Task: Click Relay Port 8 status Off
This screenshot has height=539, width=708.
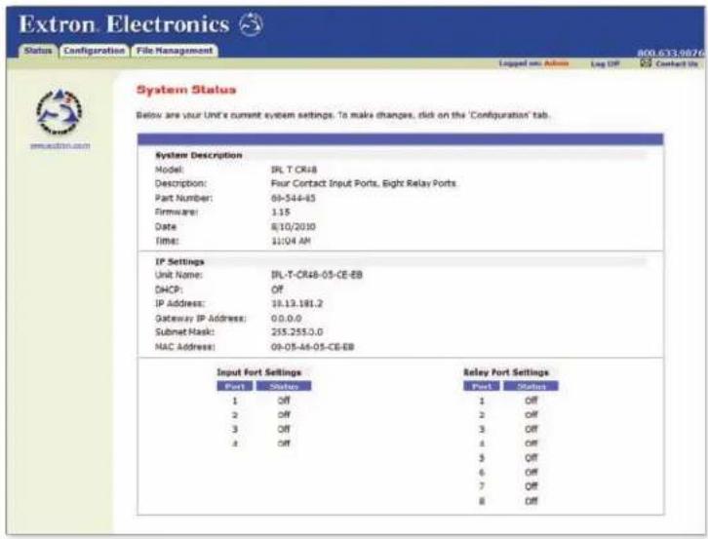Action: (531, 501)
